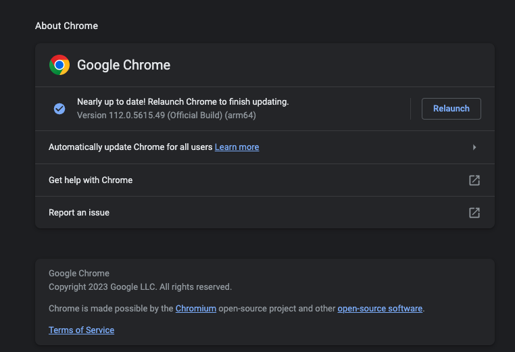
Task: Click the Google Chrome logo icon
Action: (x=59, y=65)
